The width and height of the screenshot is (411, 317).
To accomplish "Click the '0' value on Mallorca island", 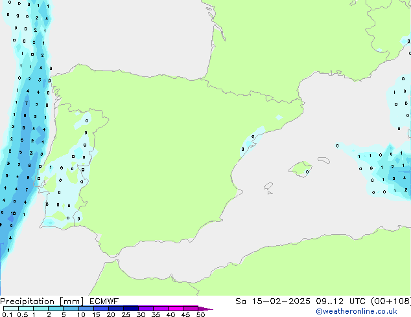I will coord(307,172).
